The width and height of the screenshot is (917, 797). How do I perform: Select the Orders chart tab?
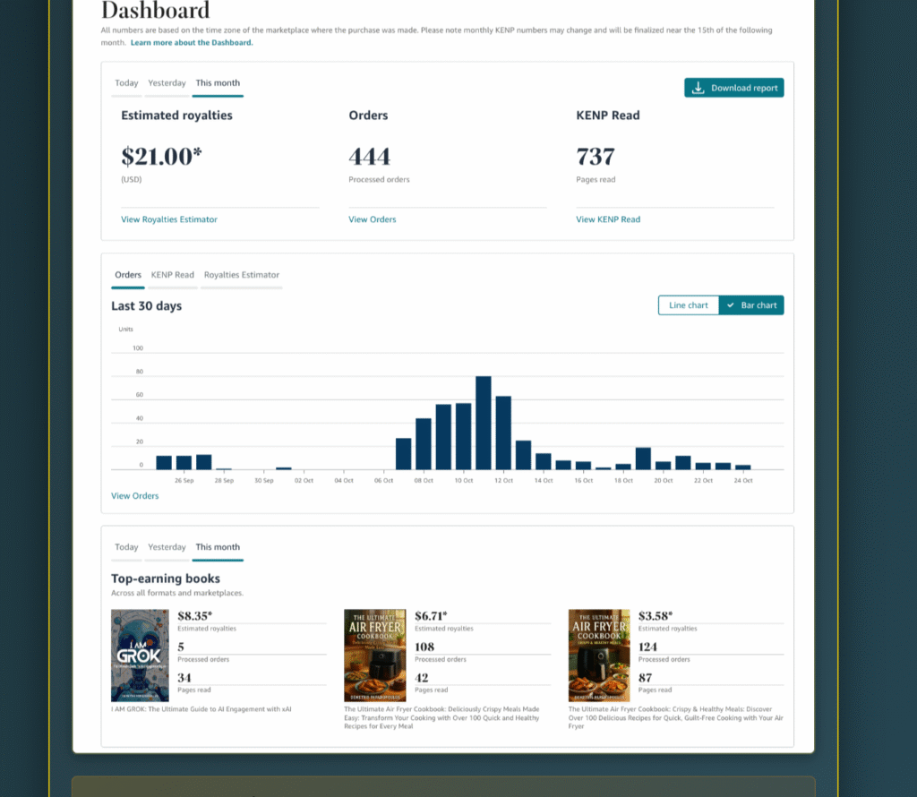[128, 275]
